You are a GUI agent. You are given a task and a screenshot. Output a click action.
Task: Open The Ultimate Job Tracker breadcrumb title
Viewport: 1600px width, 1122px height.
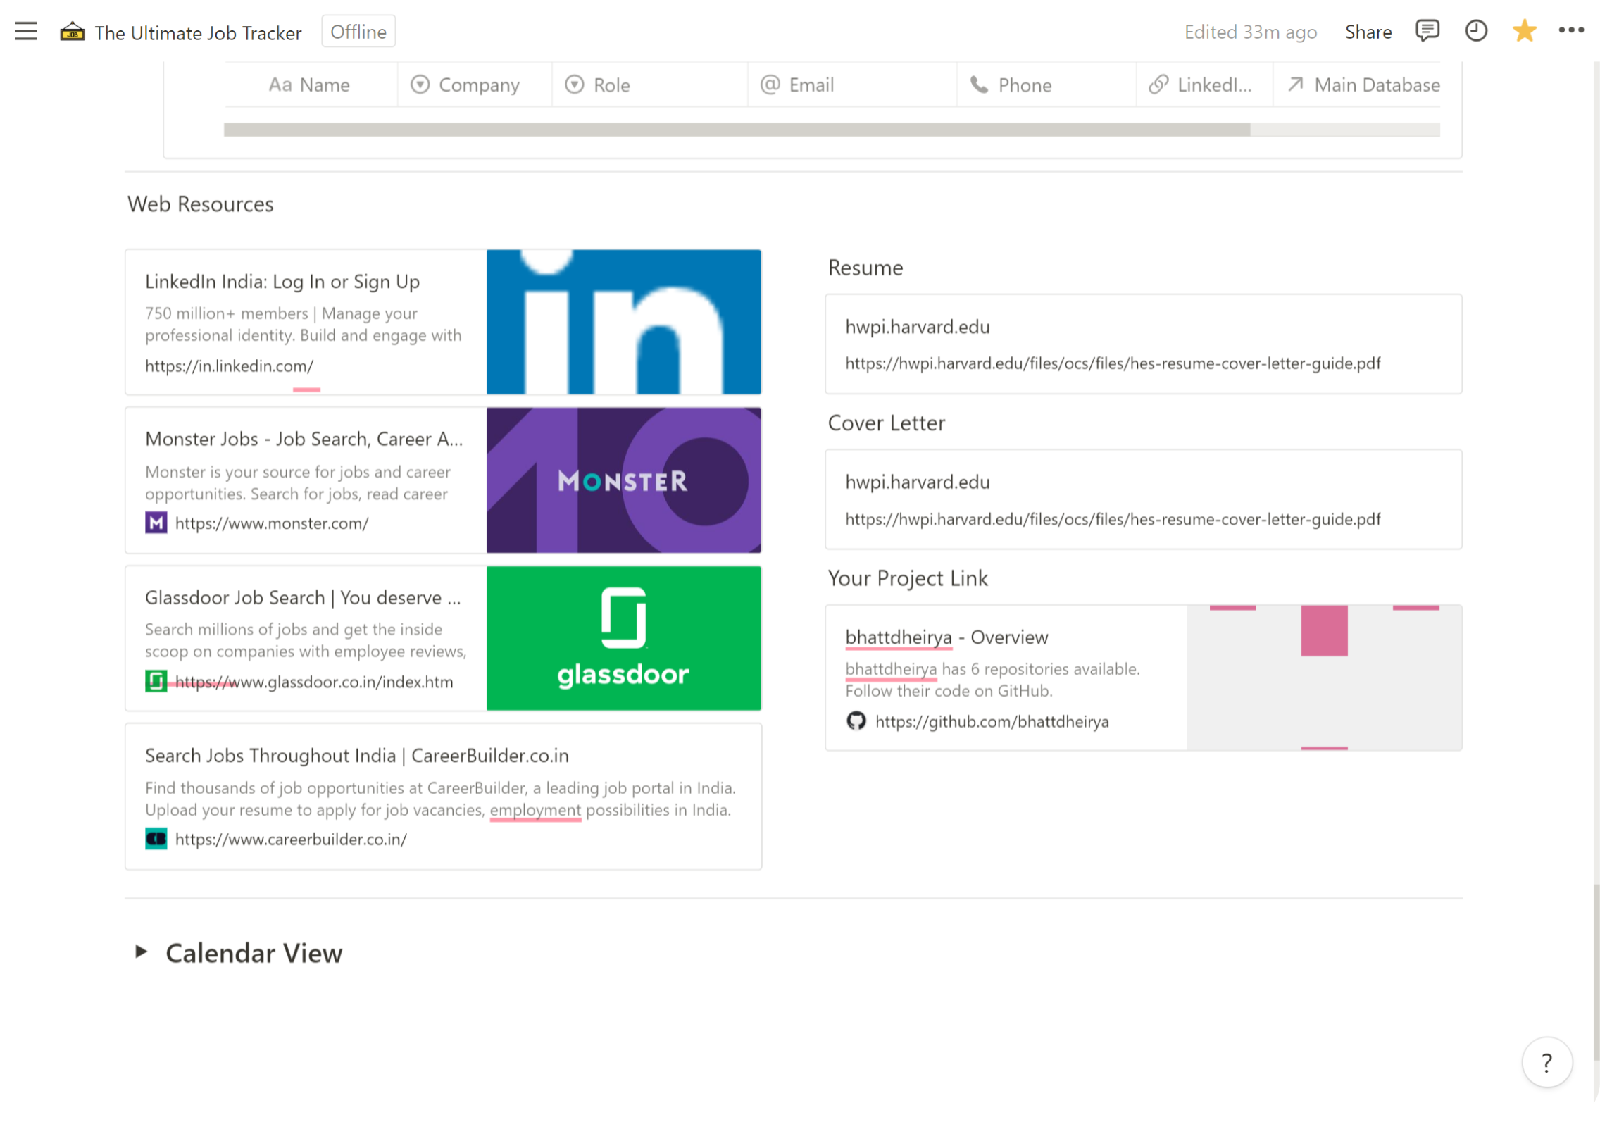pyautogui.click(x=198, y=32)
